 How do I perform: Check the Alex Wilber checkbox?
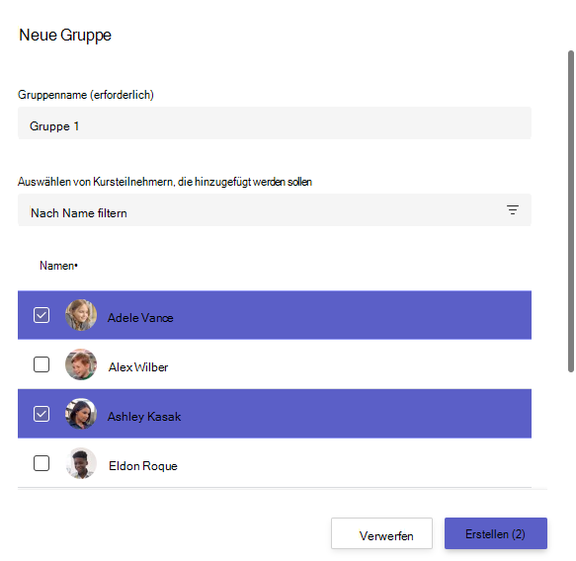point(41,364)
